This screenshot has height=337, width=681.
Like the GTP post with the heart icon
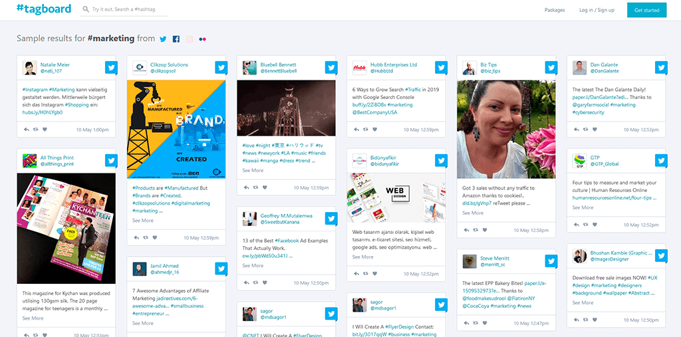point(595,225)
